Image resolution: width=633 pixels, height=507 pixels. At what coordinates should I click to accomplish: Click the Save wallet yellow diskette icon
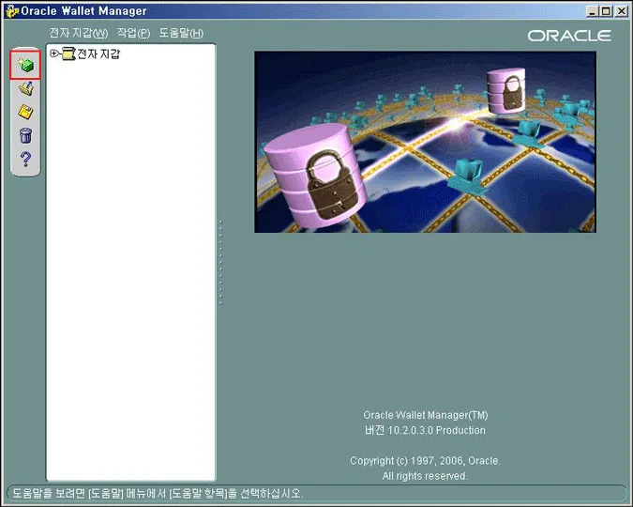pos(26,112)
